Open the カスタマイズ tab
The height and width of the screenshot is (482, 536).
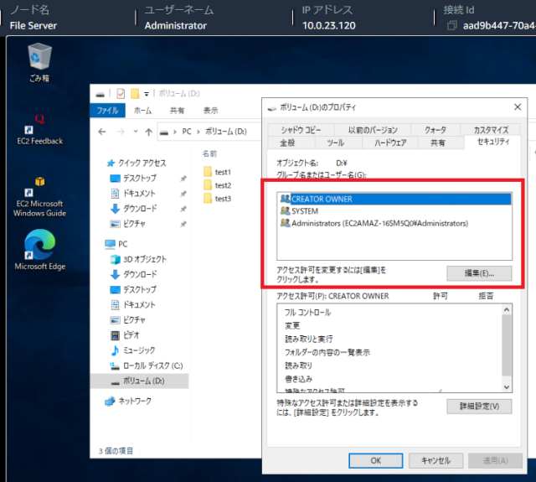pyautogui.click(x=491, y=130)
